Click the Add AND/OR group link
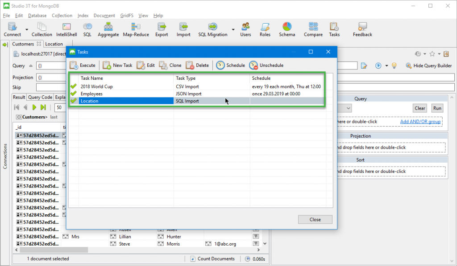 click(x=420, y=121)
